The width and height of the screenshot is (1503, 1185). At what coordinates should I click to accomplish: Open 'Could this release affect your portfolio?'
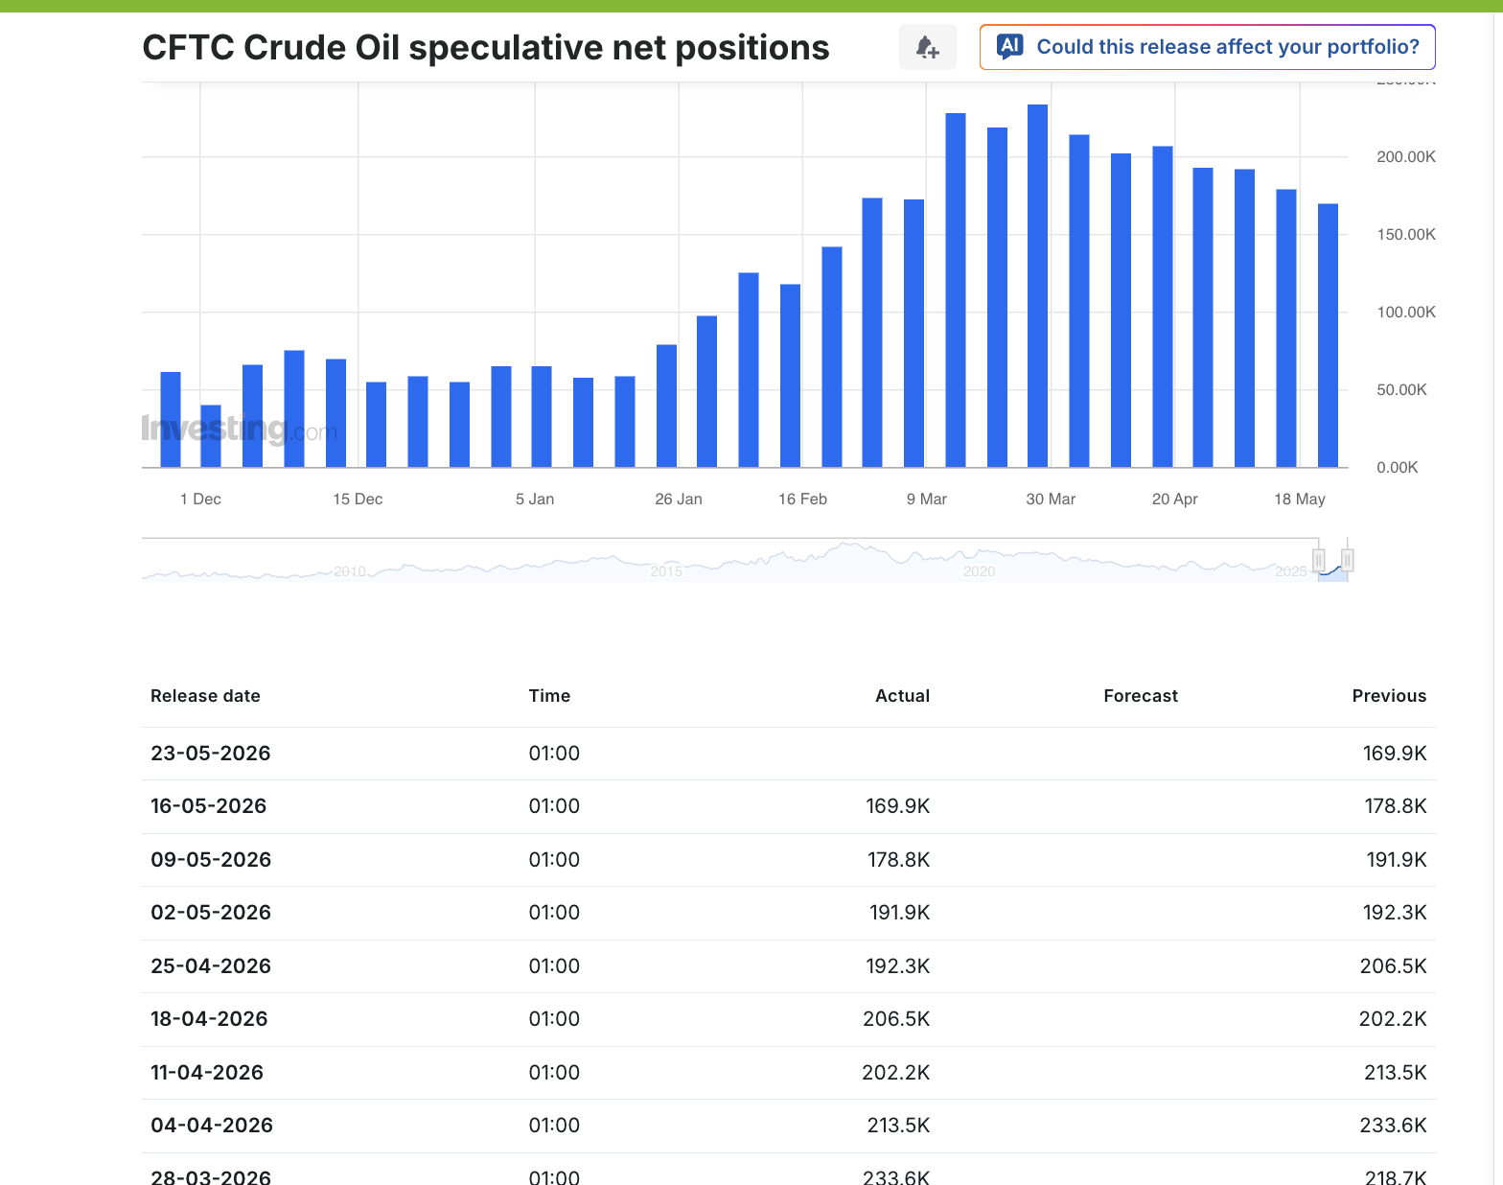click(x=1207, y=47)
